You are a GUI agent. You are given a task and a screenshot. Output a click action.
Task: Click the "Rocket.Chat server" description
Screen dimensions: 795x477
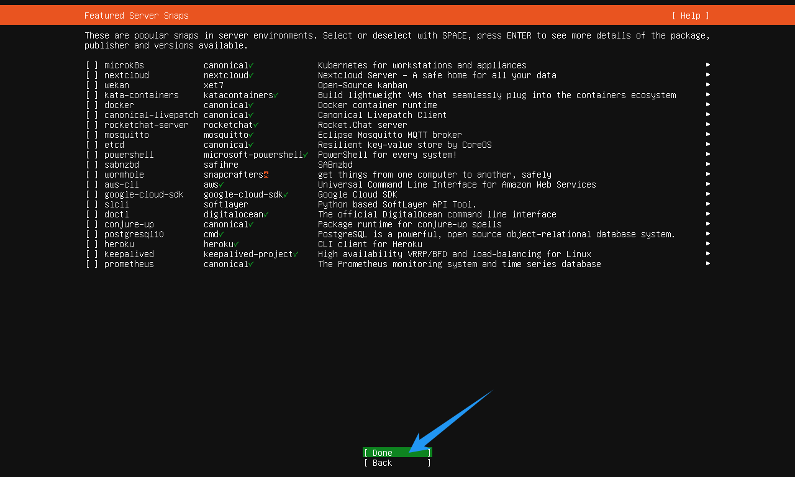363,125
